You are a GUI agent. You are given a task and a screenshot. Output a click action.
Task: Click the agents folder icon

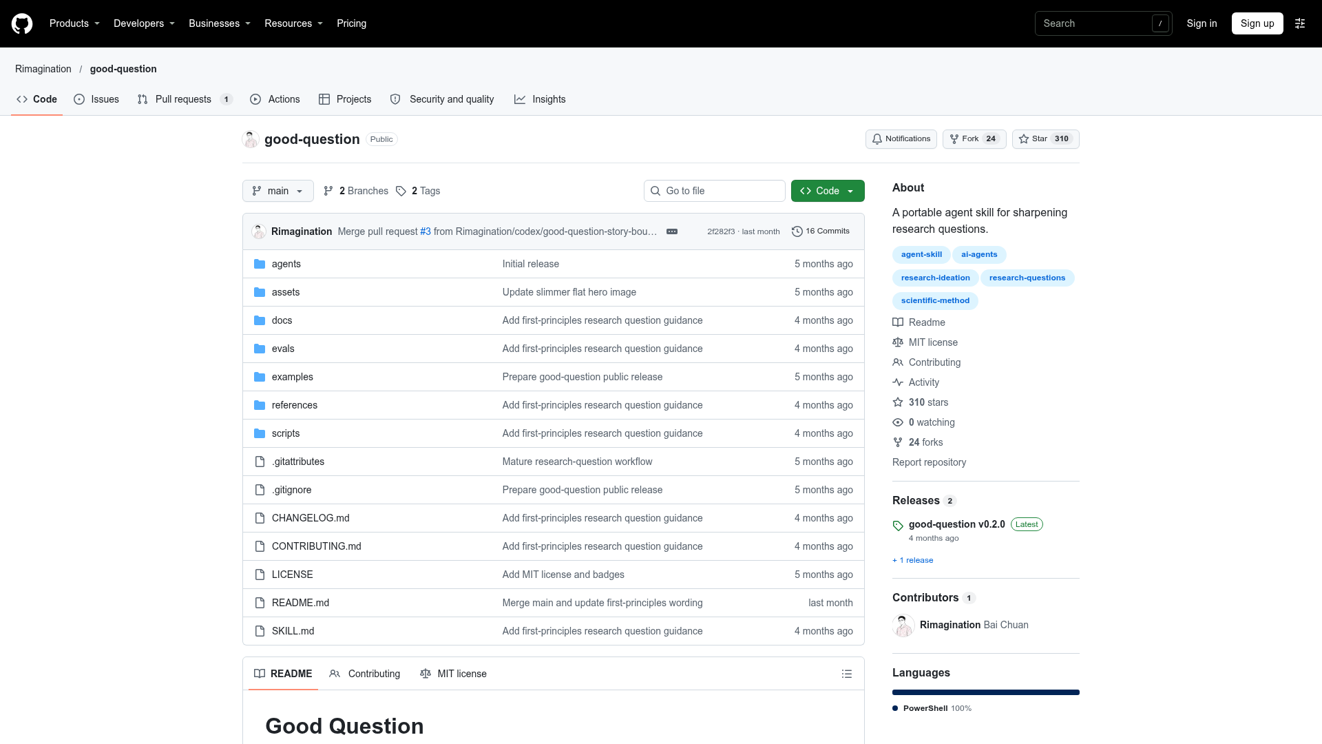point(260,264)
